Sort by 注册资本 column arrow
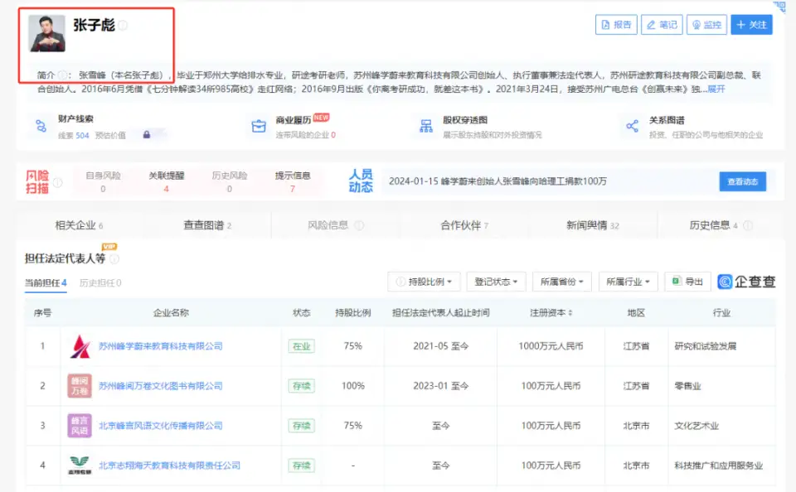The width and height of the screenshot is (796, 492). 570,313
